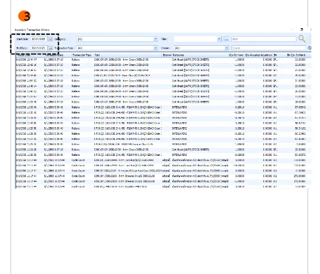
Task: Open the Filter dropdown arrow
Action: (x=219, y=39)
